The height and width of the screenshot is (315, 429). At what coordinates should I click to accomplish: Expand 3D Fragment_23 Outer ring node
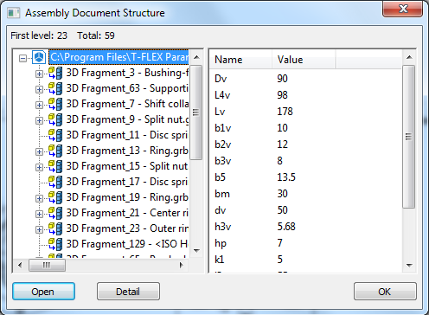click(x=39, y=229)
